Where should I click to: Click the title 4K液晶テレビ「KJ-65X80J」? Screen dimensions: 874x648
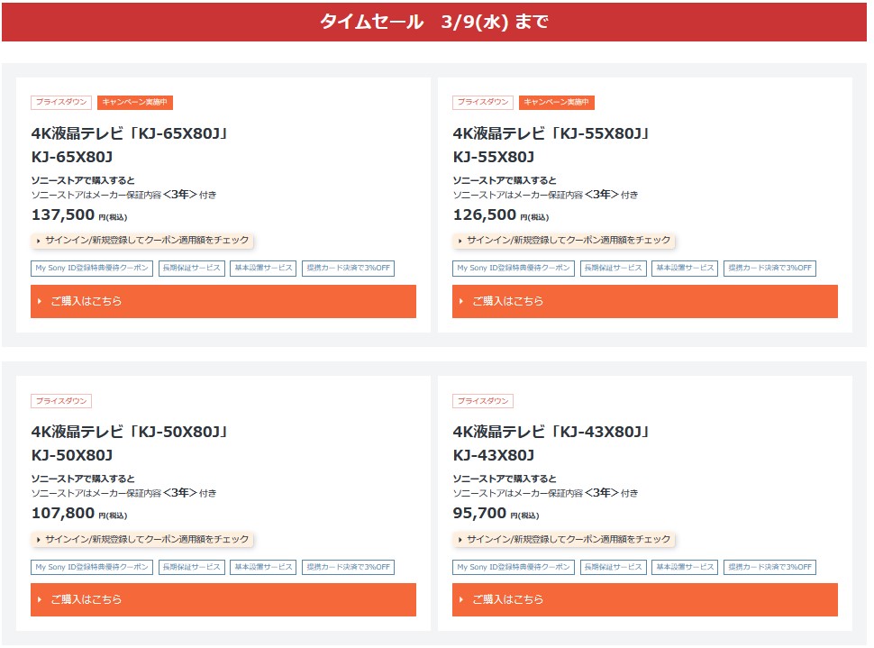point(130,134)
